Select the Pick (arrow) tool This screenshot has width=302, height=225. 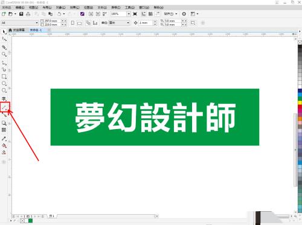tap(4, 32)
